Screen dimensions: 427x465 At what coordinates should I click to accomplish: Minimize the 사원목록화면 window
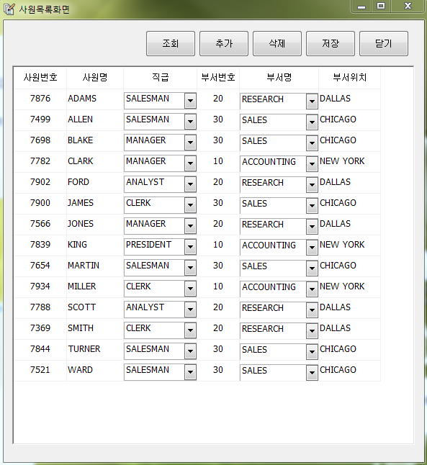pyautogui.click(x=361, y=6)
